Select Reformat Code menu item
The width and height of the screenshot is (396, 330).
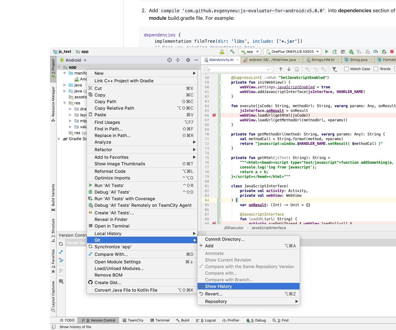(x=142, y=171)
